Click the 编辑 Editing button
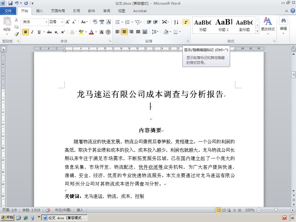This screenshot has height=222, width=296. click(x=283, y=25)
